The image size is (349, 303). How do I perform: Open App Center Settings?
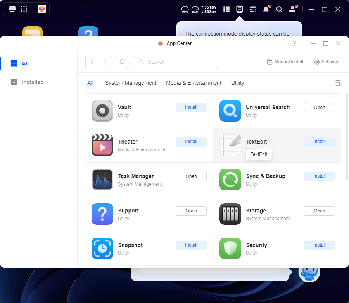tap(326, 62)
